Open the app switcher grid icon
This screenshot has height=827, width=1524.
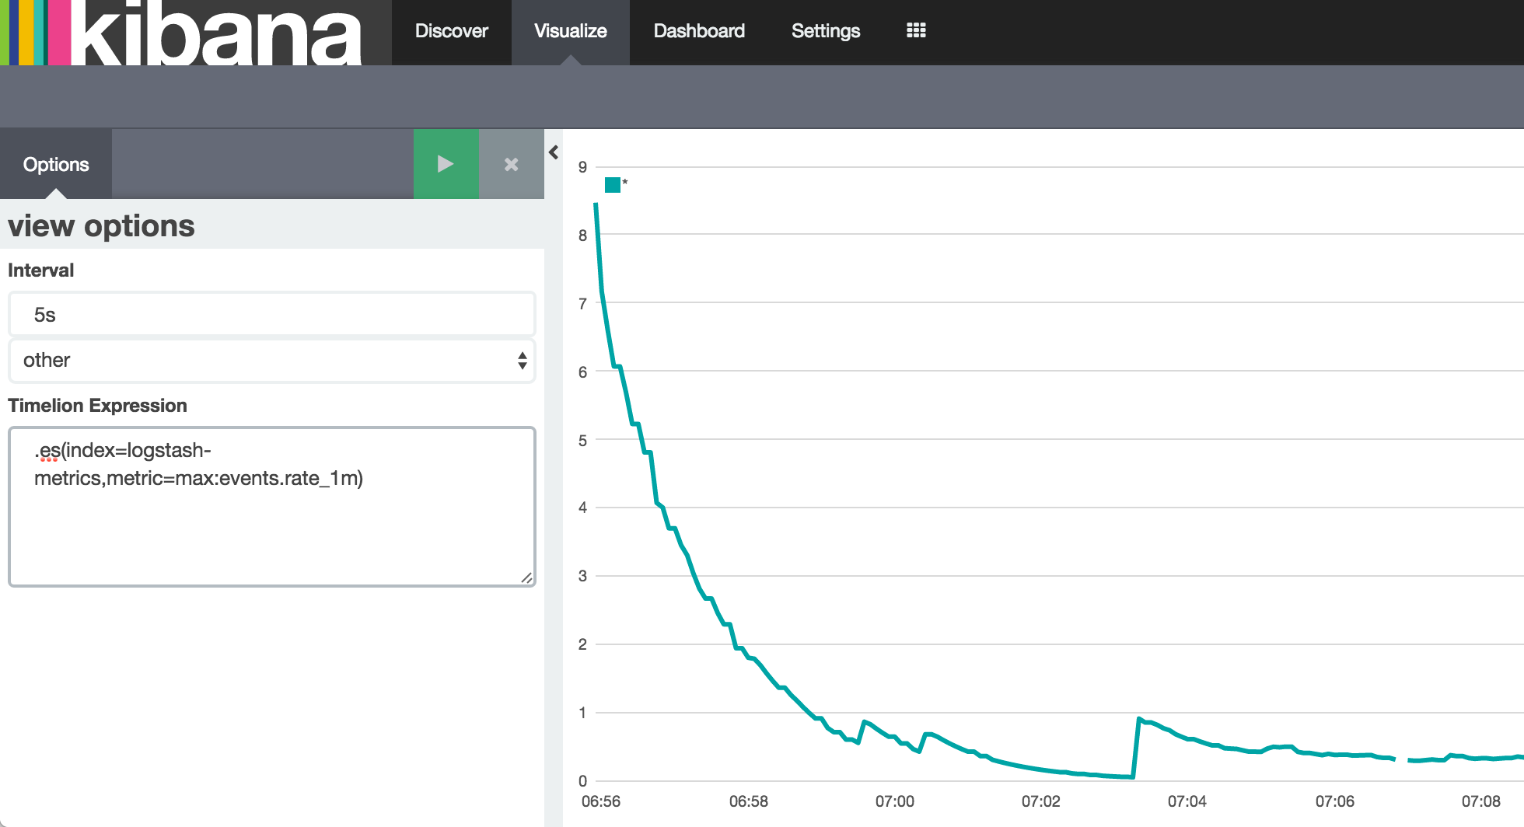click(x=916, y=30)
